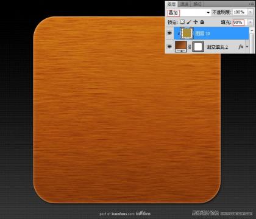Select the 图层 10 layer name
Image resolution: width=256 pixels, height=219 pixels.
[x=202, y=33]
